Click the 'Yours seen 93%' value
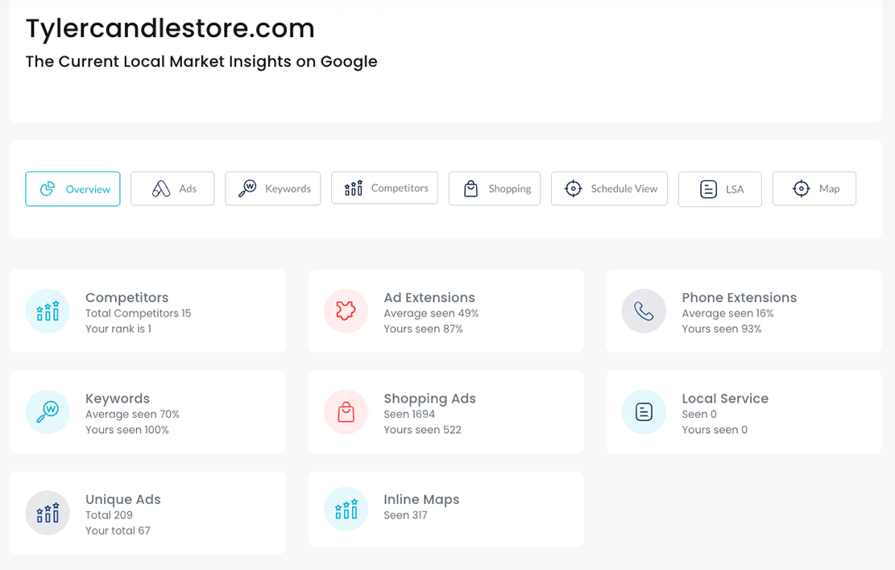Screen dimensions: 895x570 pyautogui.click(x=722, y=328)
